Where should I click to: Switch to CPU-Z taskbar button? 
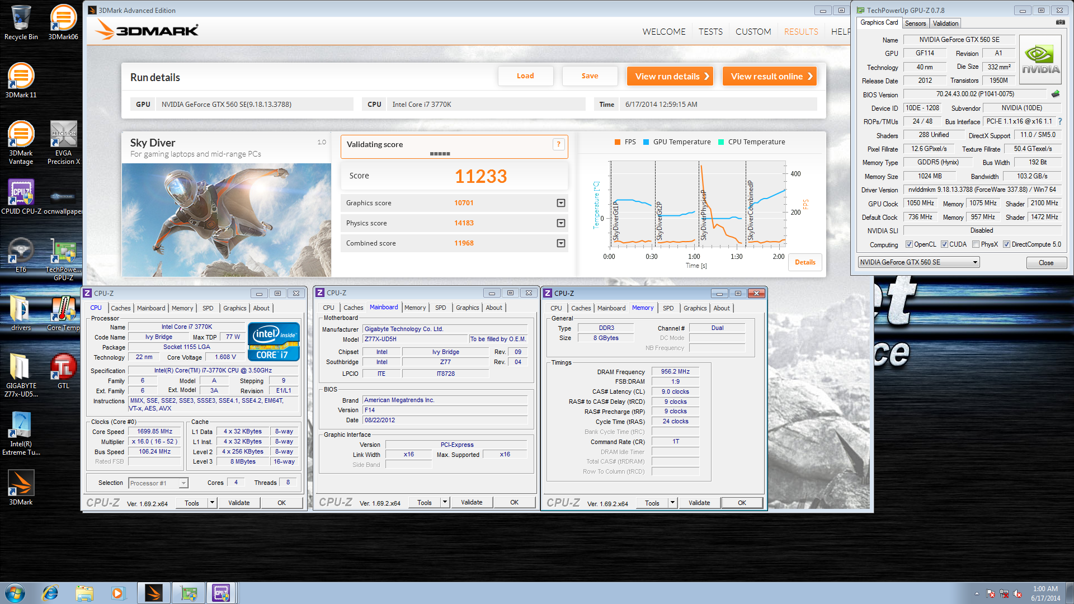[x=222, y=593]
